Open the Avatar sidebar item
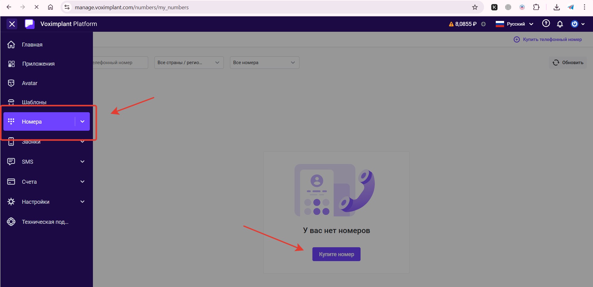 pyautogui.click(x=30, y=83)
